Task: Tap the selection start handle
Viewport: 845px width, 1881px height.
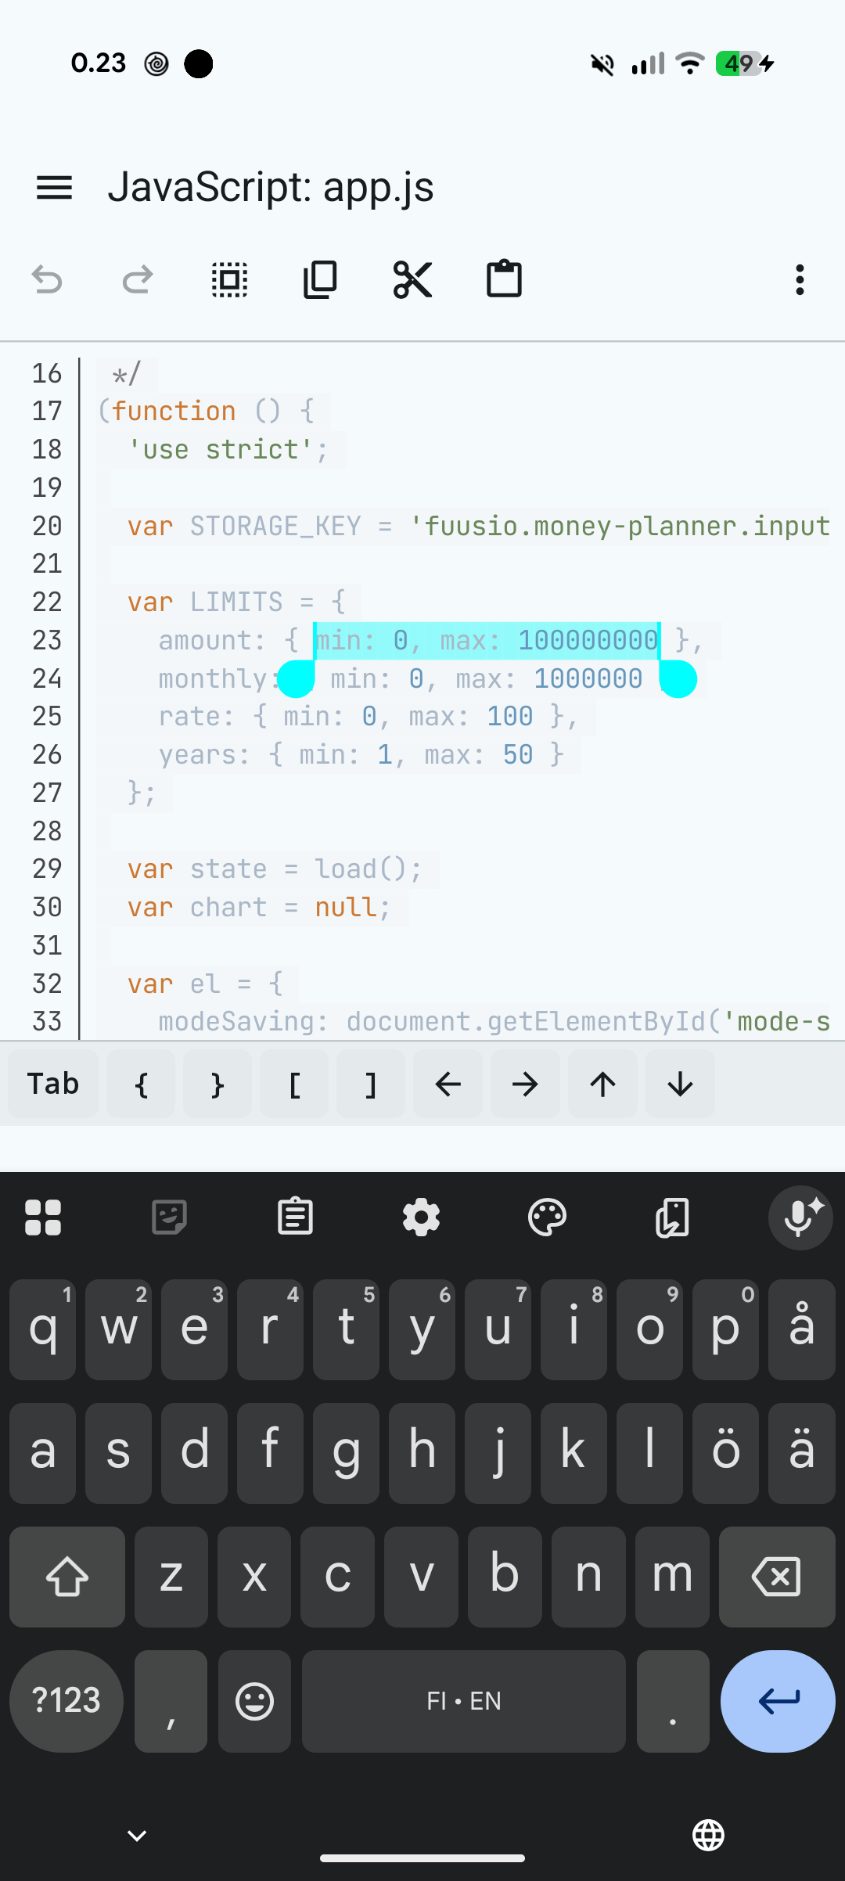Action: pos(297,679)
